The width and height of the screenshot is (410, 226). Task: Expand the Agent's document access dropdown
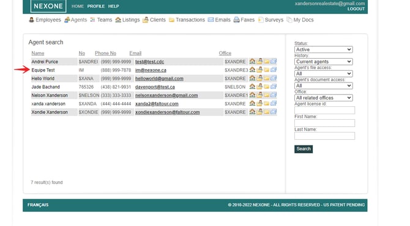click(x=324, y=86)
